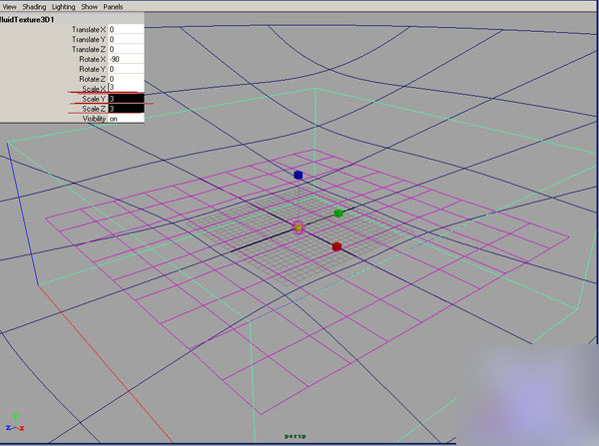Select the Scale Z attribute label
This screenshot has width=599, height=446.
click(x=94, y=109)
